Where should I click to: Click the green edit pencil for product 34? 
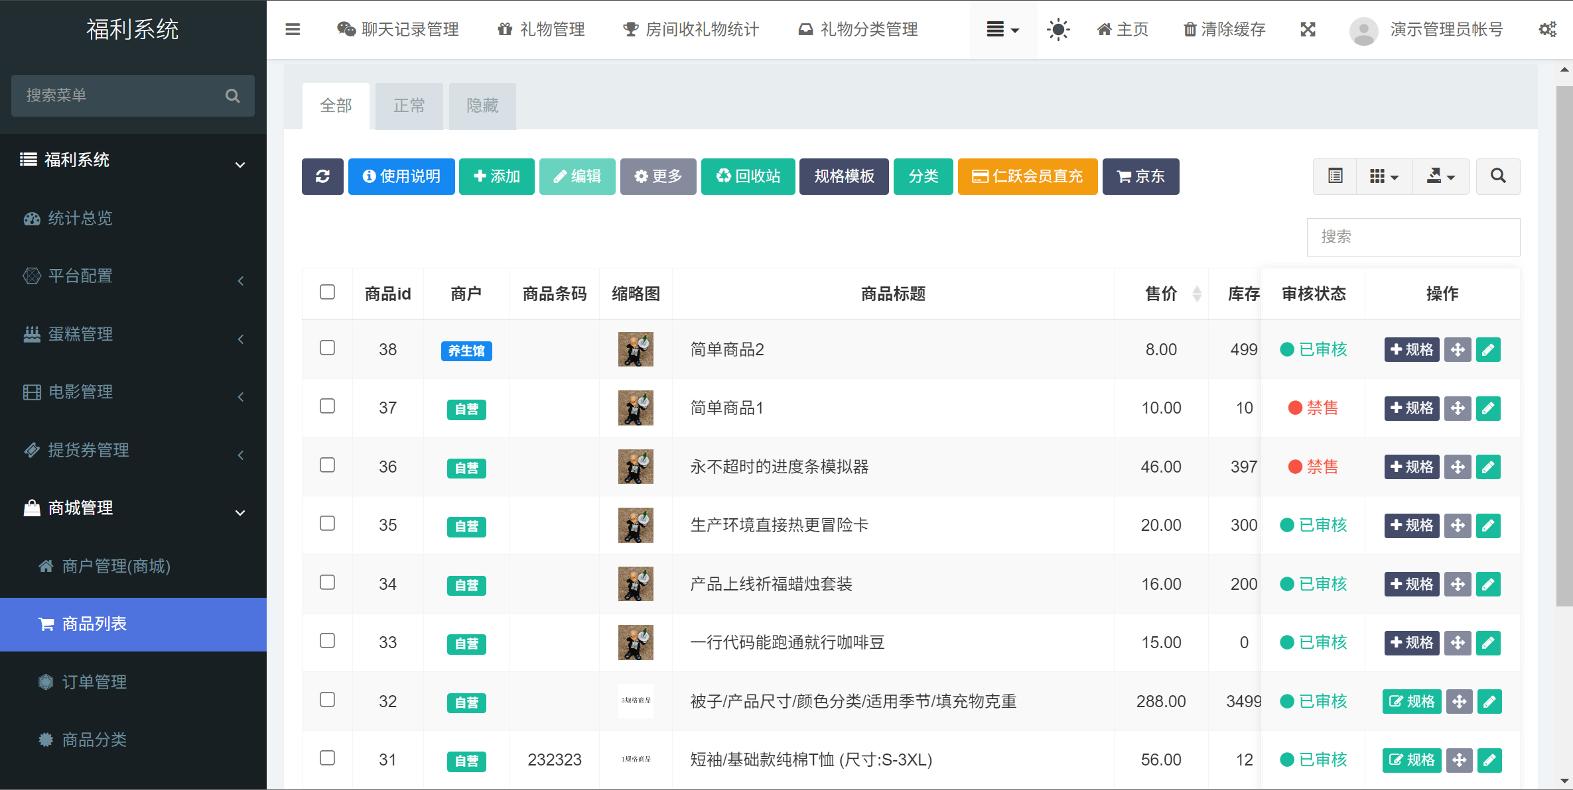[x=1488, y=584]
